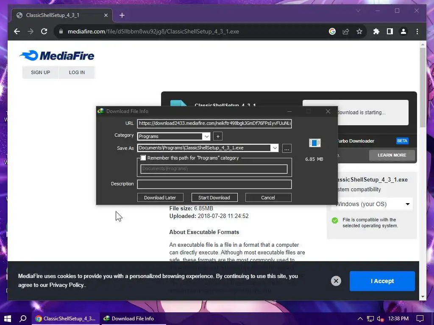Click the muted volume tray icon

pos(381,319)
